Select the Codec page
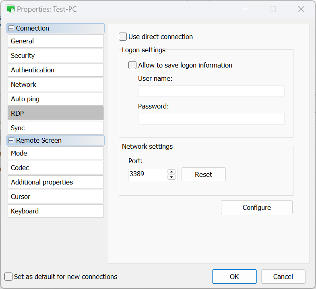 click(x=56, y=168)
